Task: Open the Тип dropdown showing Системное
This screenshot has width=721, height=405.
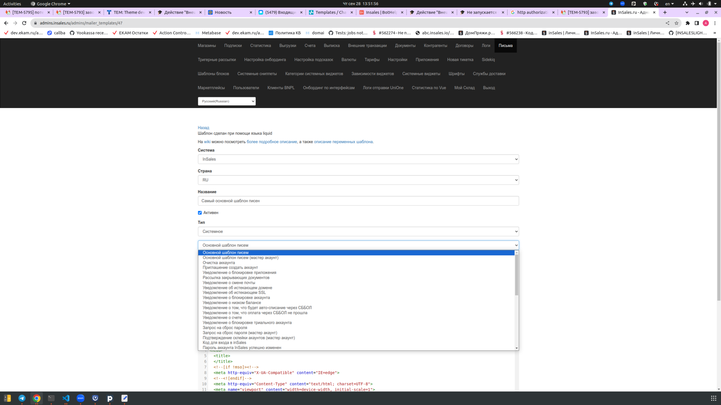Action: [x=358, y=231]
